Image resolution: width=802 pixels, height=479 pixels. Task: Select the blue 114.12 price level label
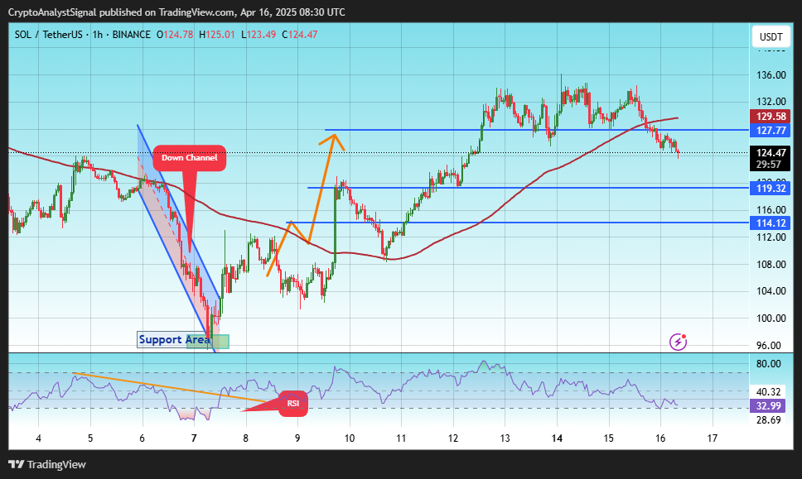coord(771,223)
